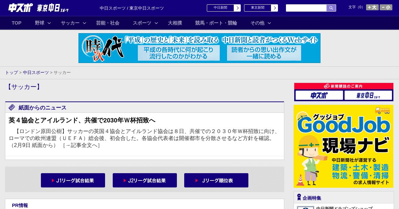The image size is (399, 209).
Task: Click arrow next to 中日新聞
Action: coord(237,8)
